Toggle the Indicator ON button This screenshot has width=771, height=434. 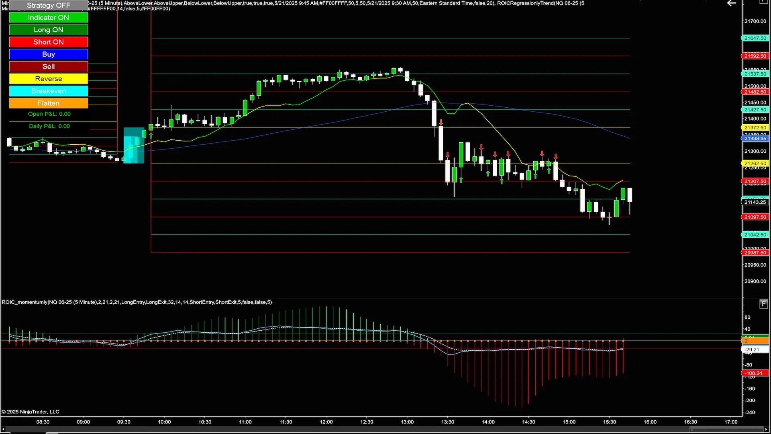(48, 18)
